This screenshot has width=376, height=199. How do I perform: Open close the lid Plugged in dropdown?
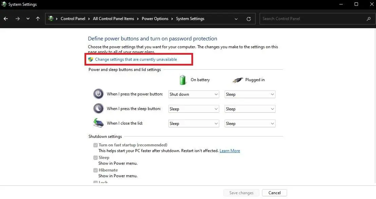tap(250, 123)
